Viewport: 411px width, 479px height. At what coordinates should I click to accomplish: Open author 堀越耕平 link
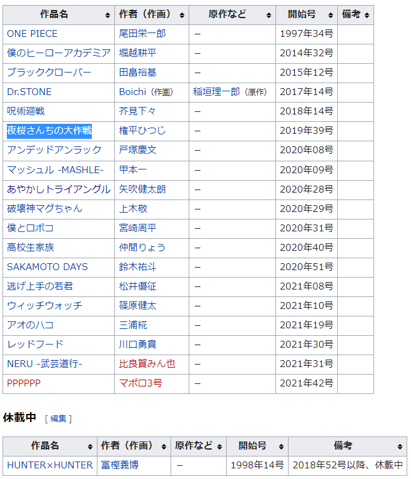pos(137,53)
